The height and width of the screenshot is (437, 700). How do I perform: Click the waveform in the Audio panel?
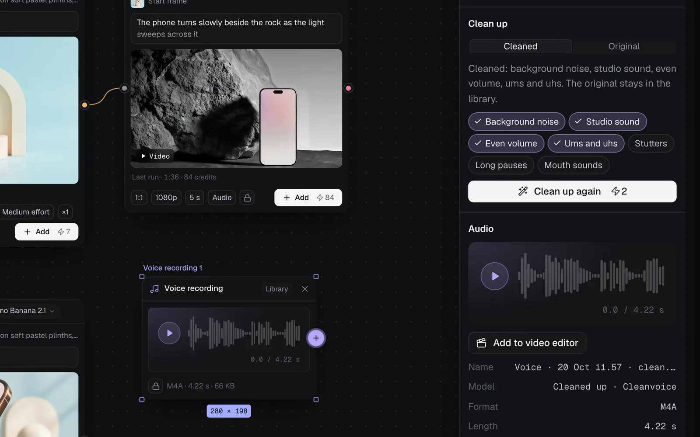tap(591, 276)
